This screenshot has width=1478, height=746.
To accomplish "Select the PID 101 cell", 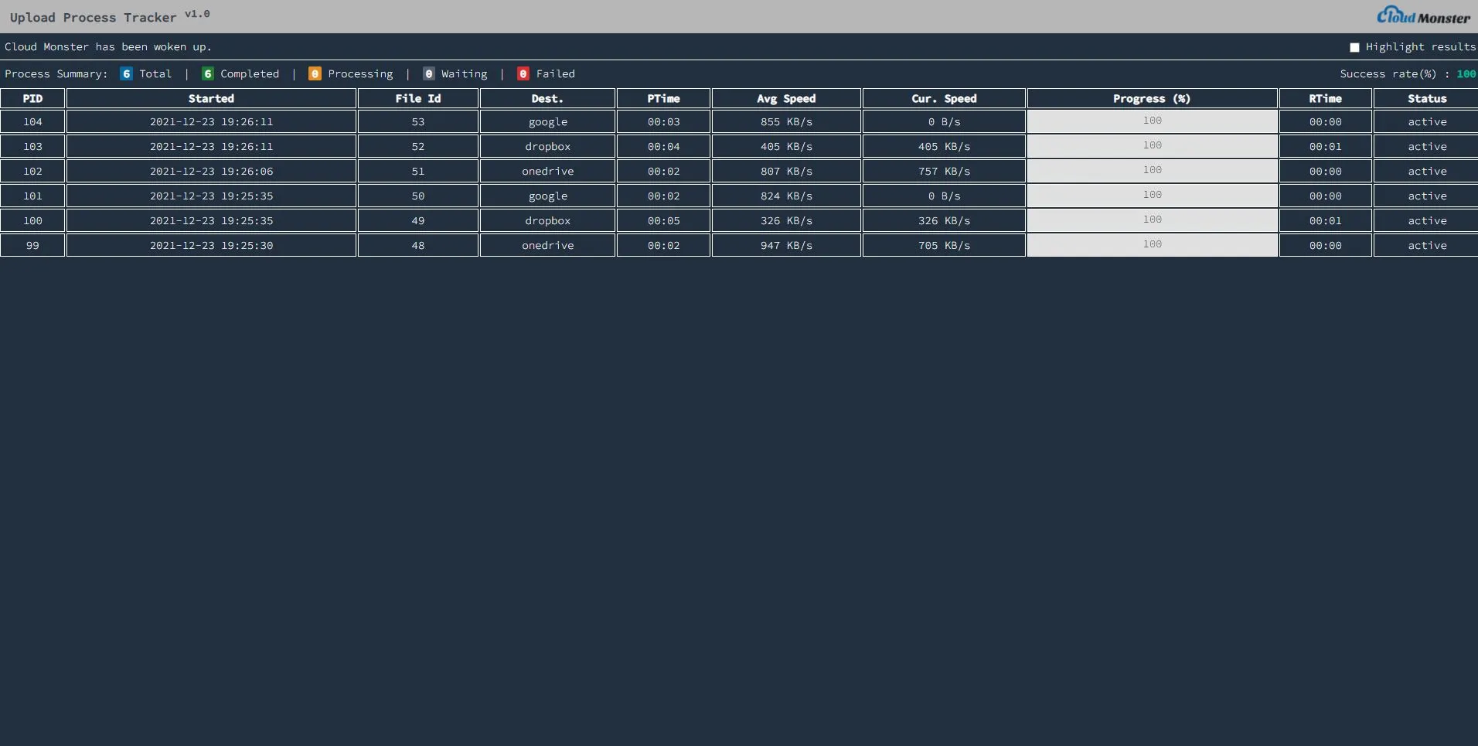I will (32, 196).
